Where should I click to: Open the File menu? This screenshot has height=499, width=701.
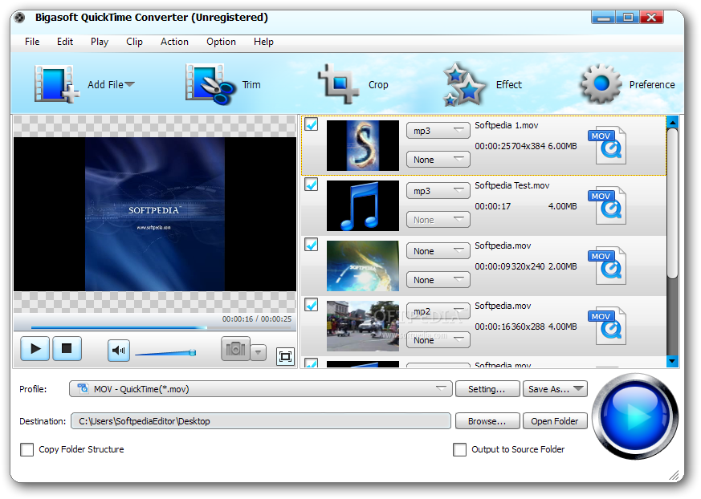(32, 42)
